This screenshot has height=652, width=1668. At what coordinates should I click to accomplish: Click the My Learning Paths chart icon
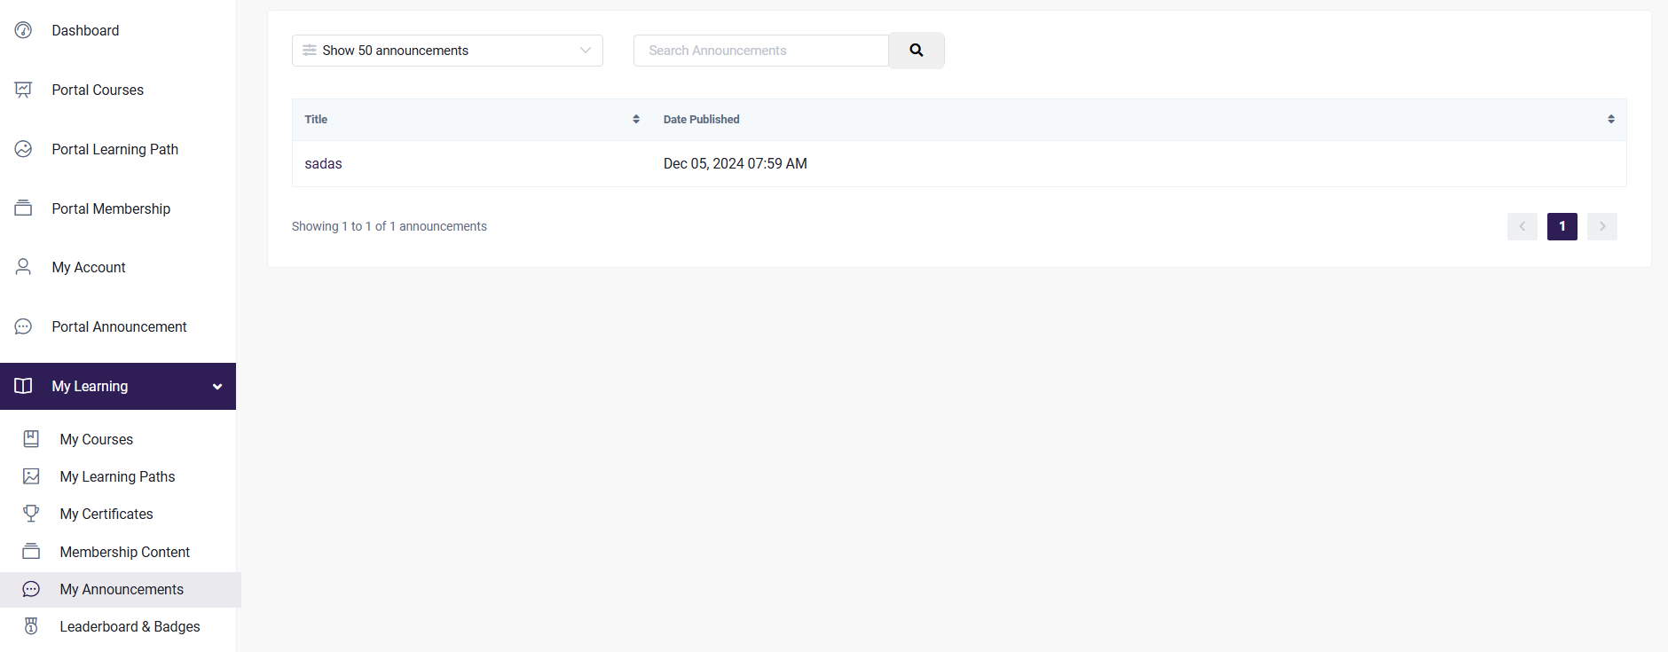click(31, 476)
